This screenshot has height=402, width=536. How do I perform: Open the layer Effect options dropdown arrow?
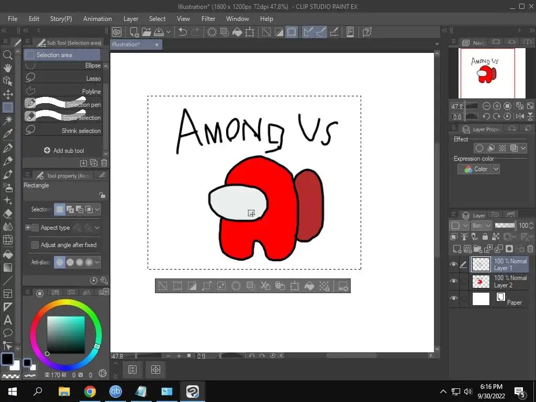(x=523, y=148)
